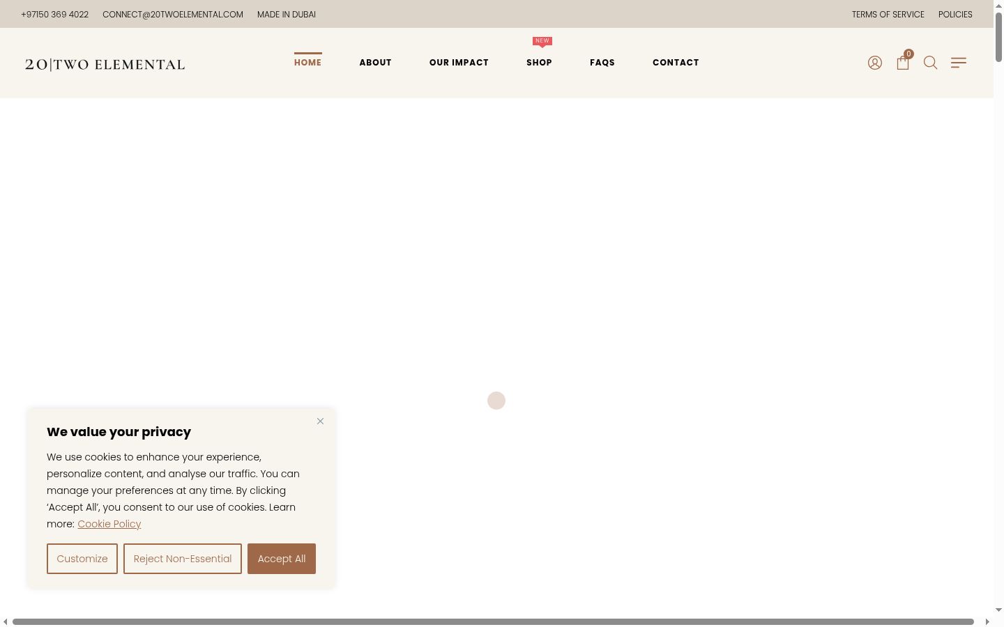This screenshot has height=627, width=1004.
Task: Click the MADE IN DUBAI text
Action: coord(287,14)
